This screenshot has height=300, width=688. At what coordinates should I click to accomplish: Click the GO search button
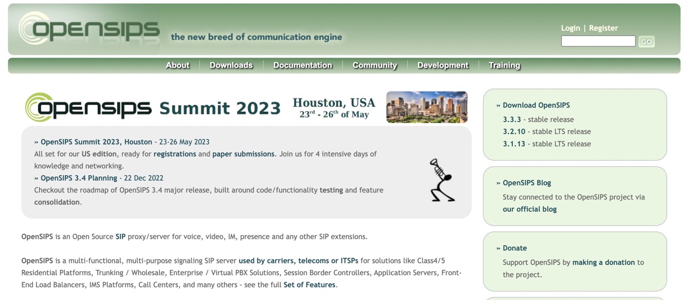pyautogui.click(x=647, y=41)
